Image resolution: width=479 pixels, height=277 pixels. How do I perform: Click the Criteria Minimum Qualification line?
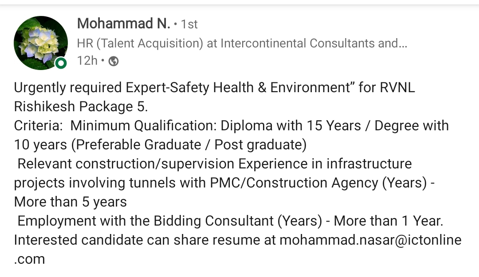(231, 126)
